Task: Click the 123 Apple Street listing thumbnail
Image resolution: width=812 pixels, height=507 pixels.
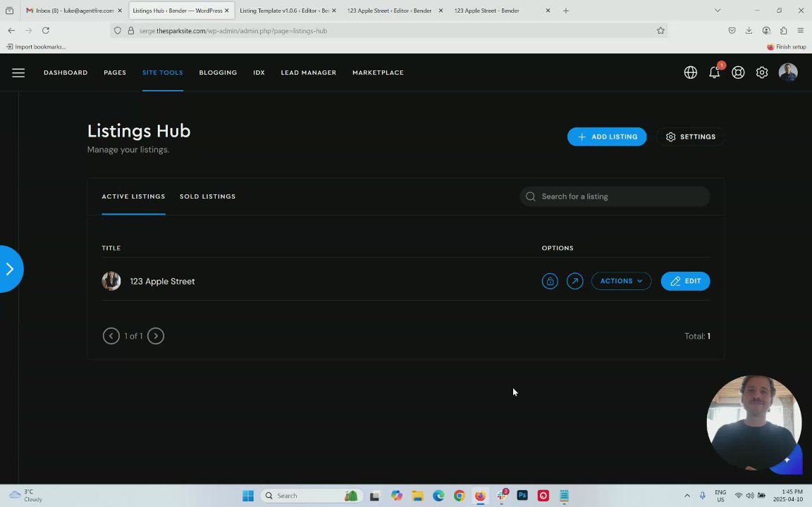Action: pyautogui.click(x=111, y=281)
